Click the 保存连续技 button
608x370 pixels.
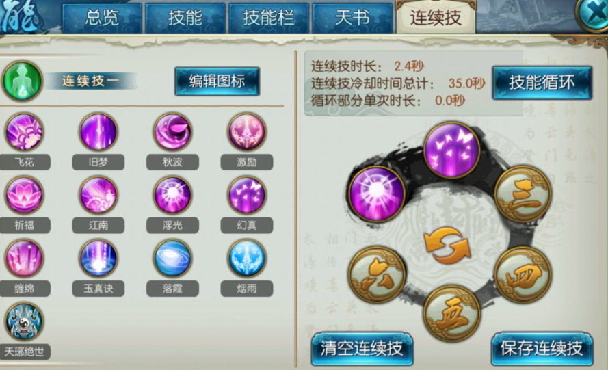[x=542, y=348]
